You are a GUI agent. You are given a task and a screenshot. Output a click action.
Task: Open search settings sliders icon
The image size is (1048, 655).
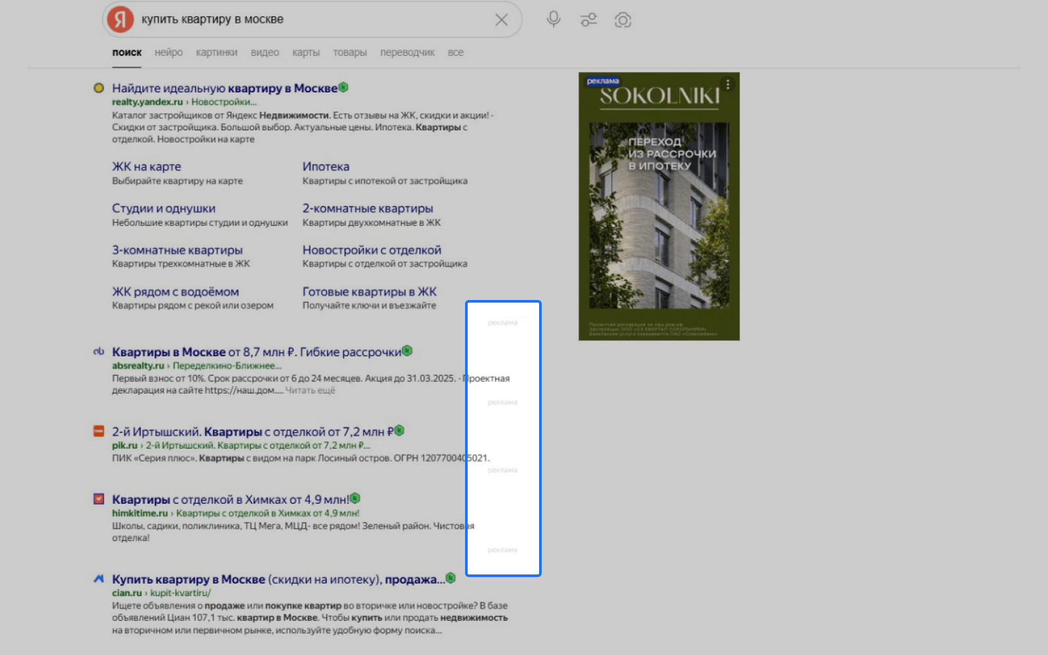click(589, 20)
